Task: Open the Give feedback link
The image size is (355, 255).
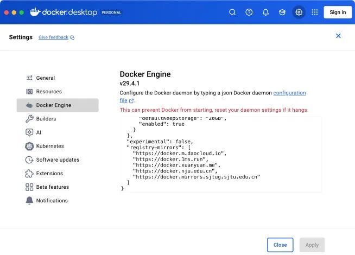Action: [53, 37]
